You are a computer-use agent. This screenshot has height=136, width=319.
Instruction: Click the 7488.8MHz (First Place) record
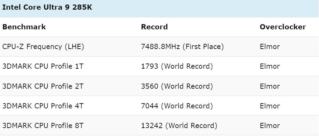click(x=182, y=47)
